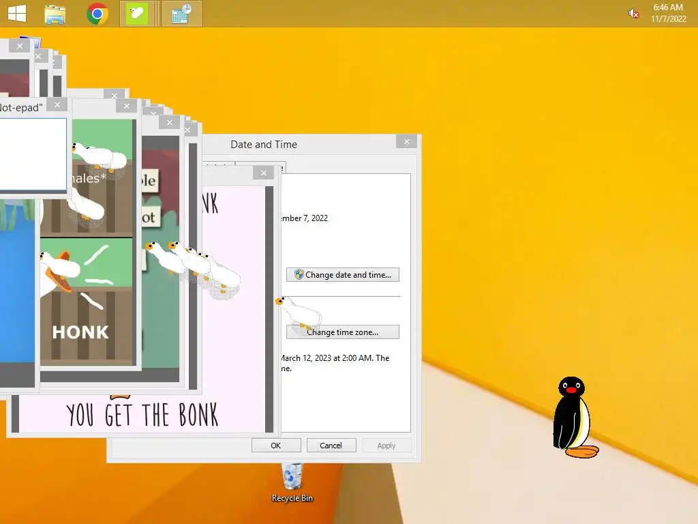
Task: Confirm with the OK button
Action: point(276,445)
